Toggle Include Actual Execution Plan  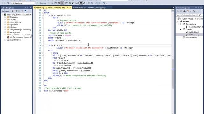pyautogui.click(x=67, y=3)
